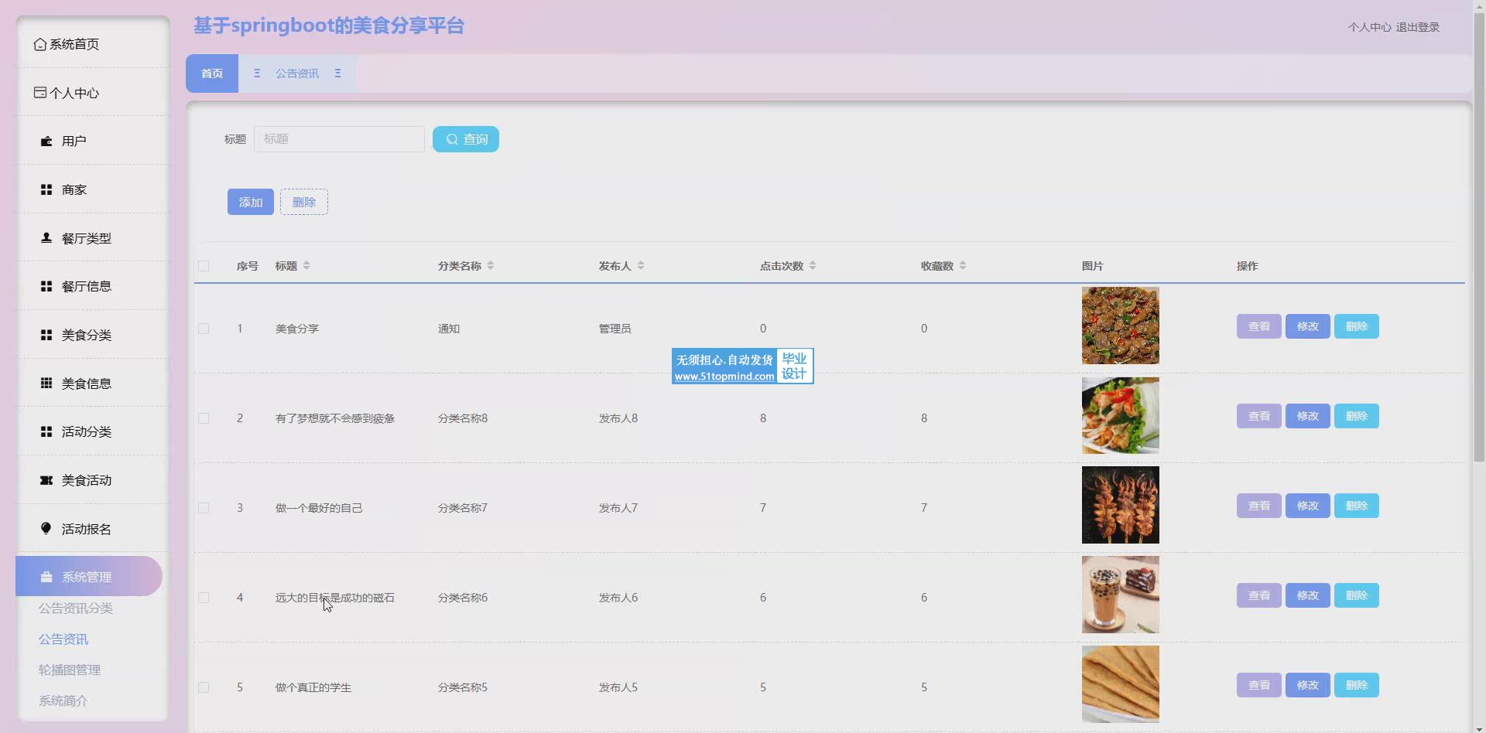
Task: Click the person icon beside 餐厅类型
Action: click(46, 238)
